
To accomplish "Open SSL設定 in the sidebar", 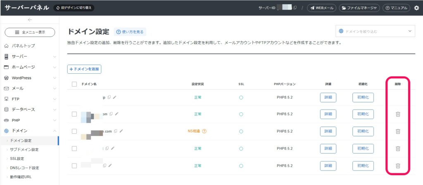I will pyautogui.click(x=17, y=159).
